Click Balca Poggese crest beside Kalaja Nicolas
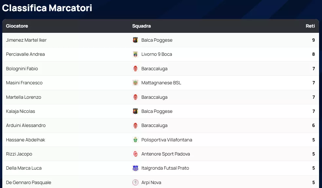This screenshot has height=188, width=322. tap(135, 111)
